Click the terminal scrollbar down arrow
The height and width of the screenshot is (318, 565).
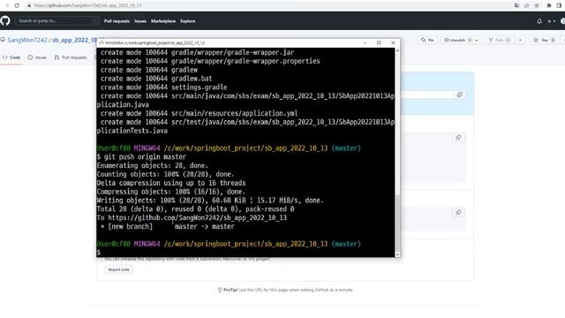[397, 254]
